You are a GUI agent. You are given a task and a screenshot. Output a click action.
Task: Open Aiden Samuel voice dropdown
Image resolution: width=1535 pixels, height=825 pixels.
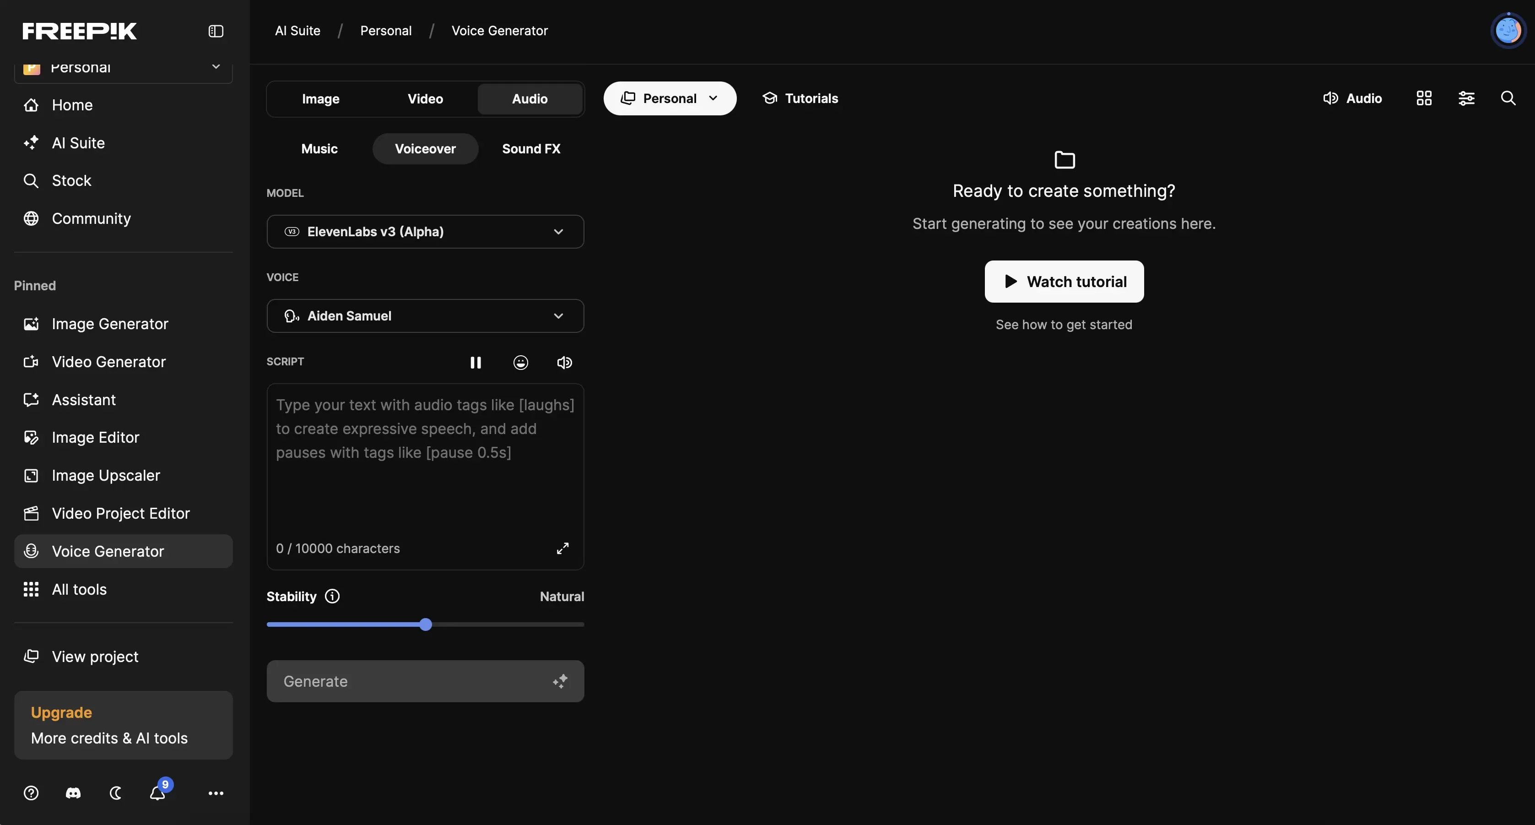tap(425, 316)
